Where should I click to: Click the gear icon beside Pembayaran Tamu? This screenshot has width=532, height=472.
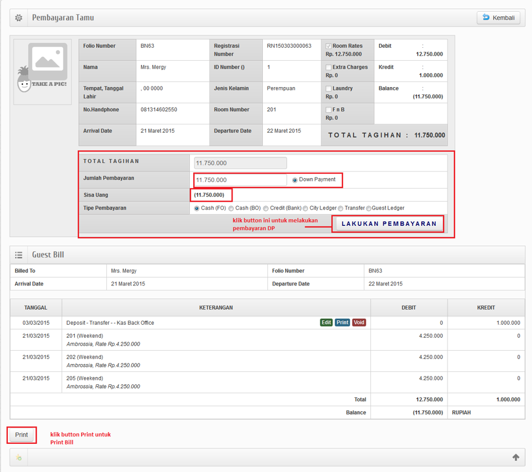click(x=19, y=18)
